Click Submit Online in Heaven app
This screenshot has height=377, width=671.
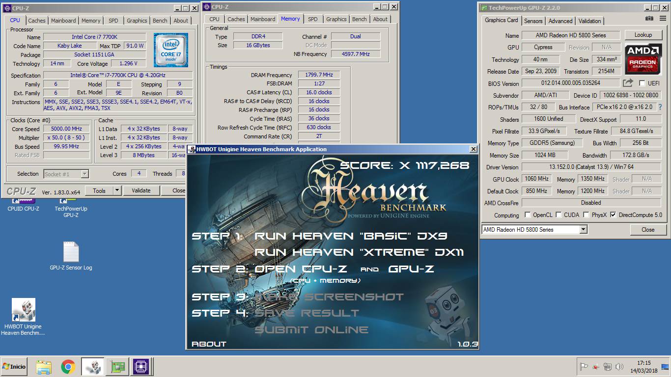coord(311,330)
